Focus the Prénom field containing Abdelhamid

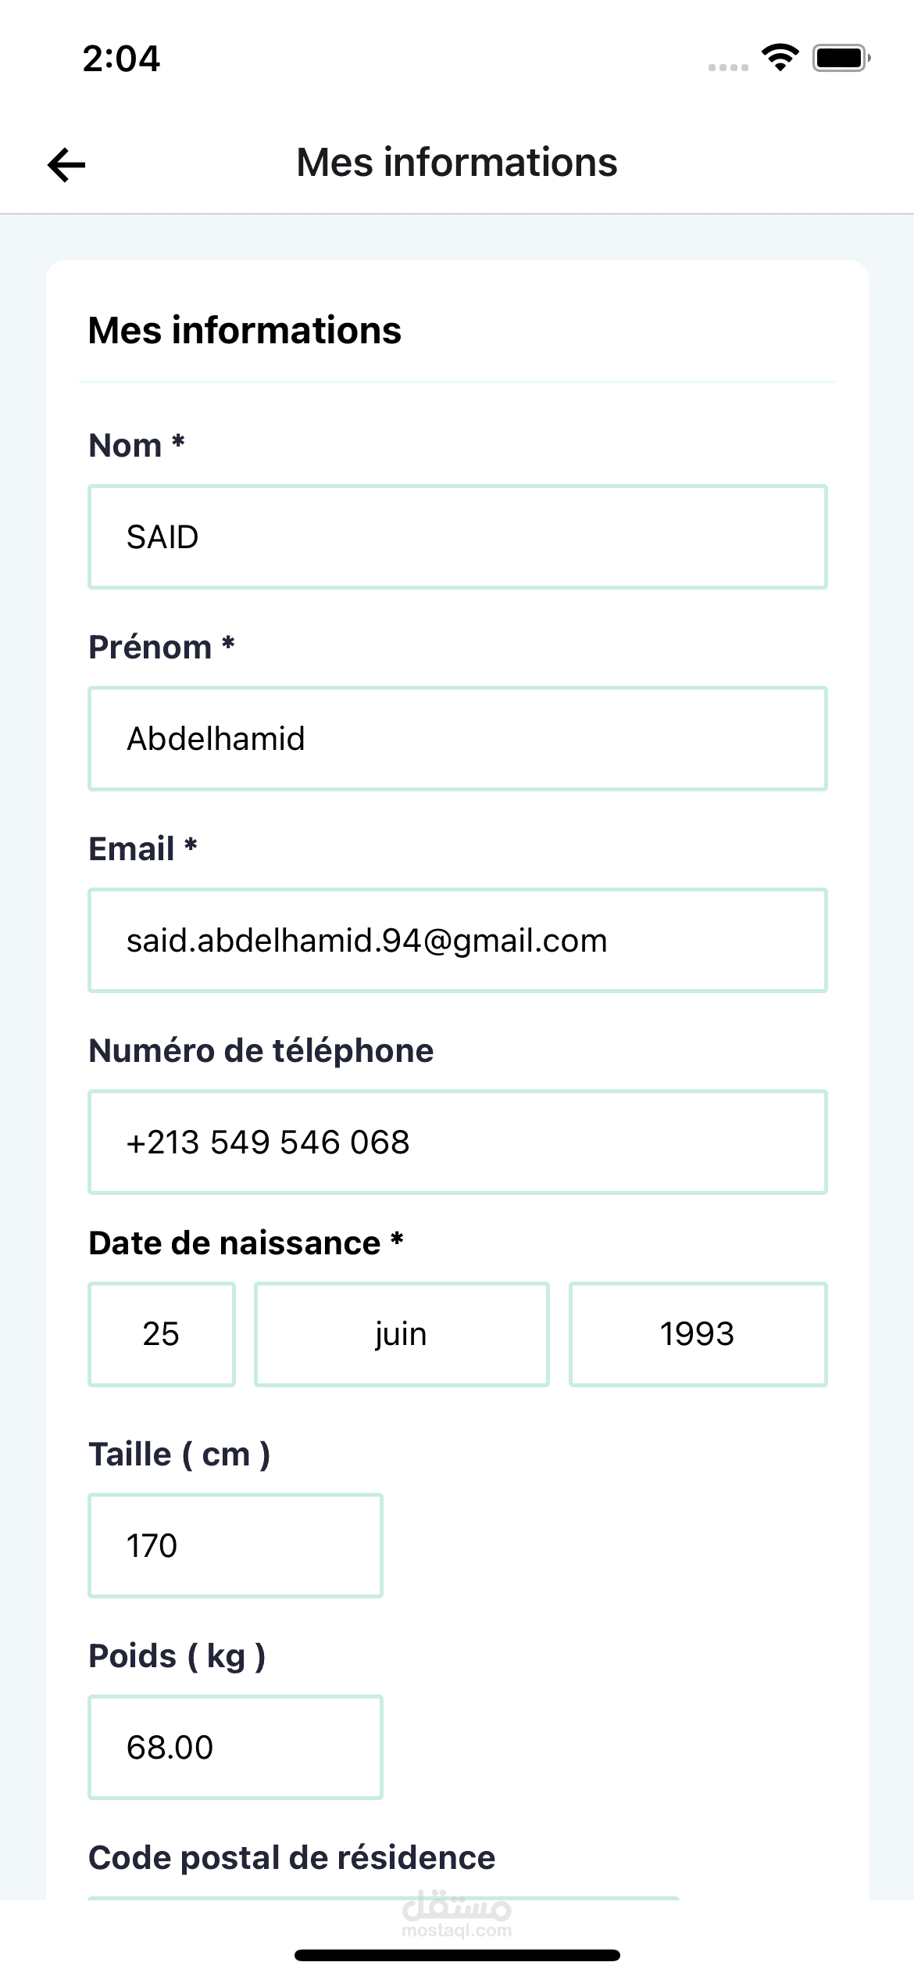[458, 739]
